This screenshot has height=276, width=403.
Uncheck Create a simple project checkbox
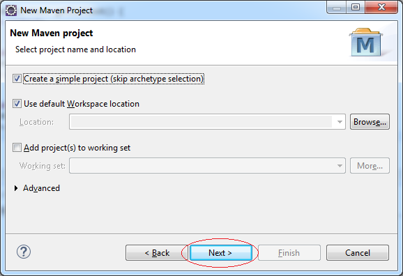click(17, 79)
